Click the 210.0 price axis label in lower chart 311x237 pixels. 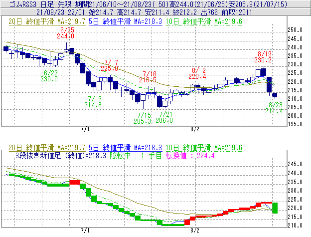click(295, 226)
